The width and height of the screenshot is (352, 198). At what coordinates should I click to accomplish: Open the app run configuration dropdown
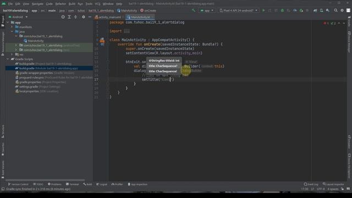tap(207, 10)
